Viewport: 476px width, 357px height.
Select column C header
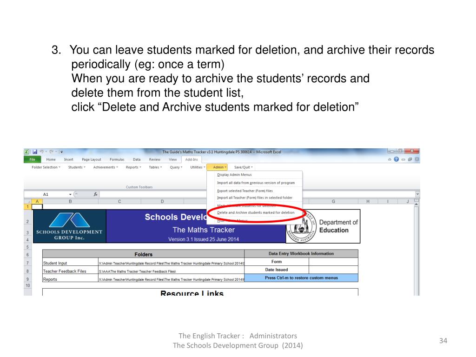tap(119, 201)
